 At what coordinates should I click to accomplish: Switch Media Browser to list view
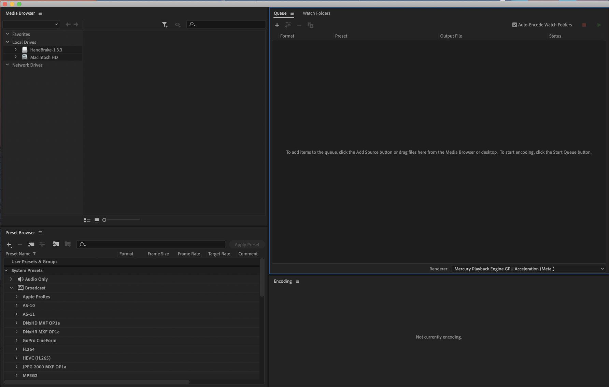click(87, 220)
